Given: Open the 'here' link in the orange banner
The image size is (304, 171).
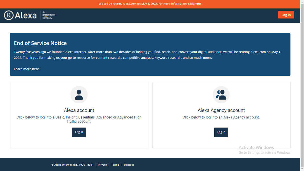Looking at the screenshot, I should pyautogui.click(x=198, y=4).
